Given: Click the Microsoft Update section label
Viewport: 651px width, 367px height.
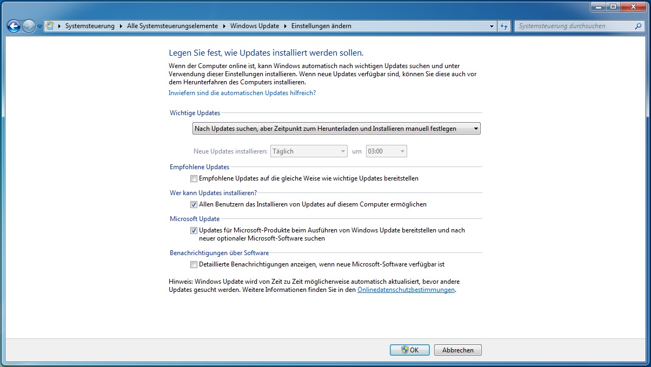Looking at the screenshot, I should [195, 219].
